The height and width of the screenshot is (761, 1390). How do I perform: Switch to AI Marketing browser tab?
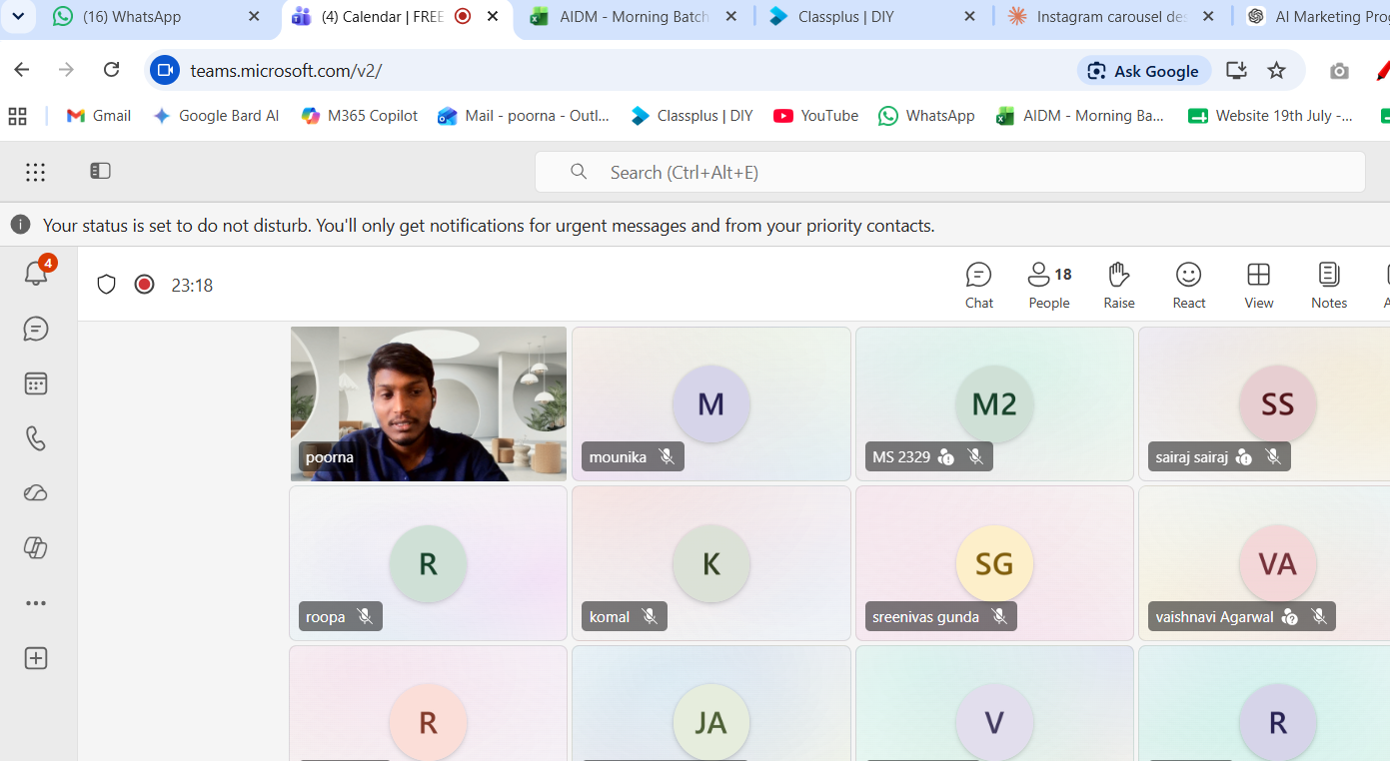tap(1317, 16)
